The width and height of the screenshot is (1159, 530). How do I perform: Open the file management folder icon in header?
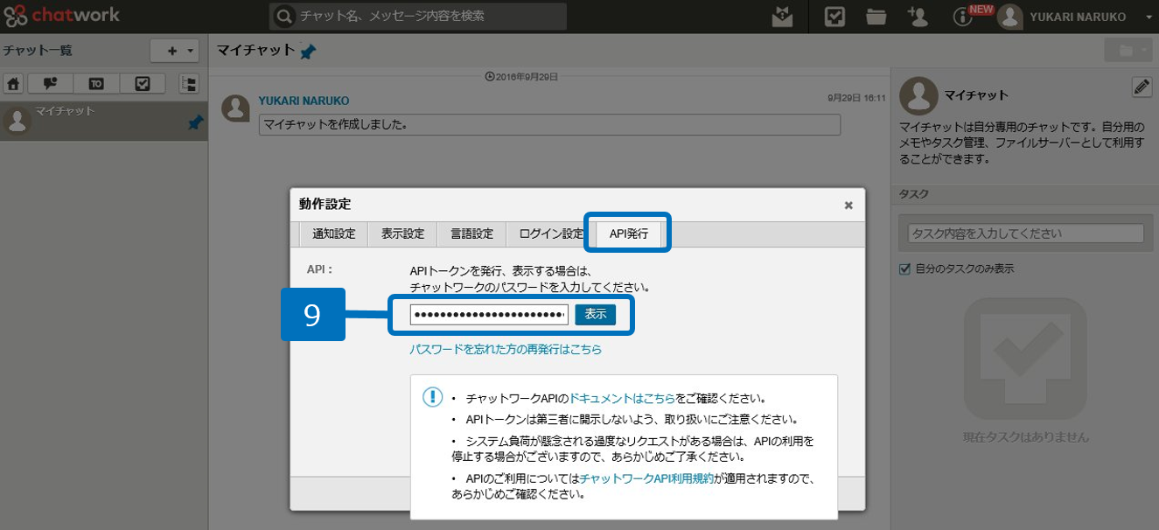click(x=876, y=17)
